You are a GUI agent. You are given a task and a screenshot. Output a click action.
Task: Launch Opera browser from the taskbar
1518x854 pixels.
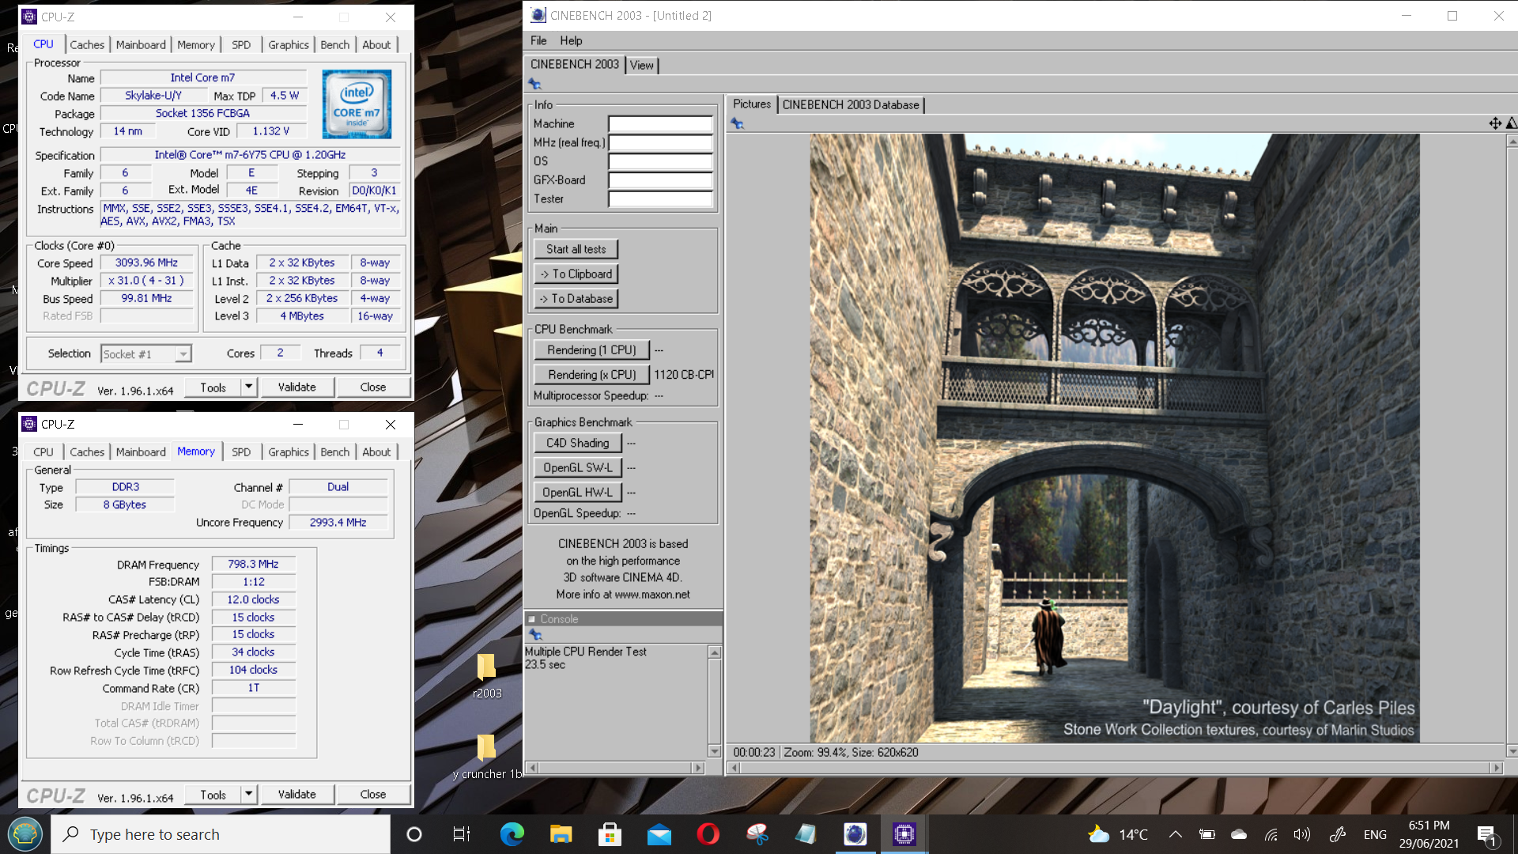tap(708, 834)
